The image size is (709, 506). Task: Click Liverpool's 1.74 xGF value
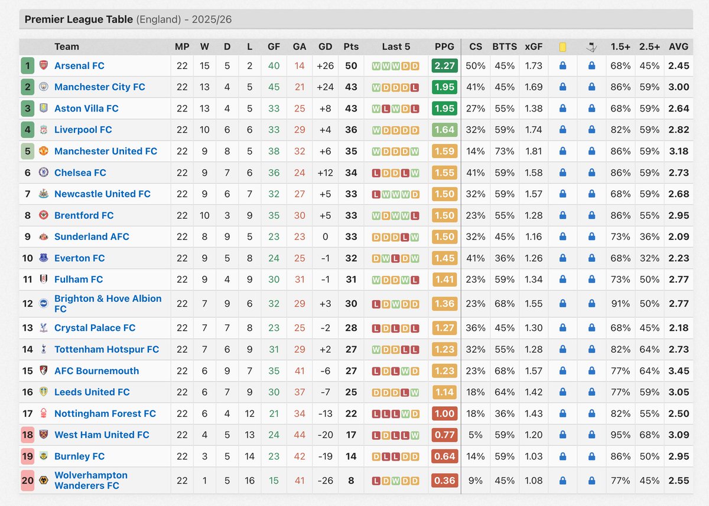click(534, 130)
